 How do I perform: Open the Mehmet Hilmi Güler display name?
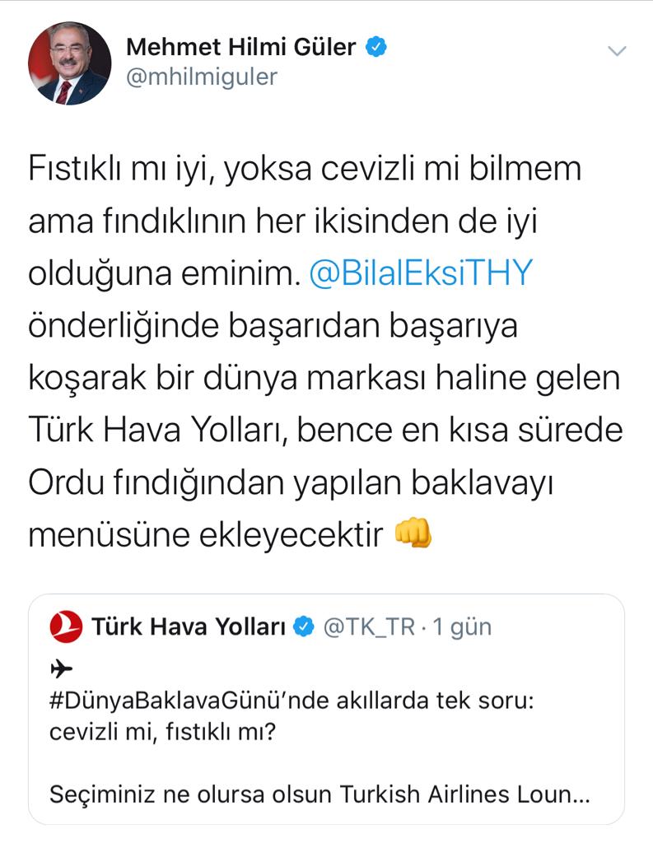tap(240, 47)
